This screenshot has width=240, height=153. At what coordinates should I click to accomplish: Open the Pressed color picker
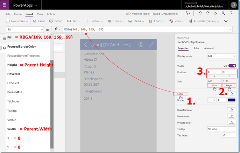(232, 123)
